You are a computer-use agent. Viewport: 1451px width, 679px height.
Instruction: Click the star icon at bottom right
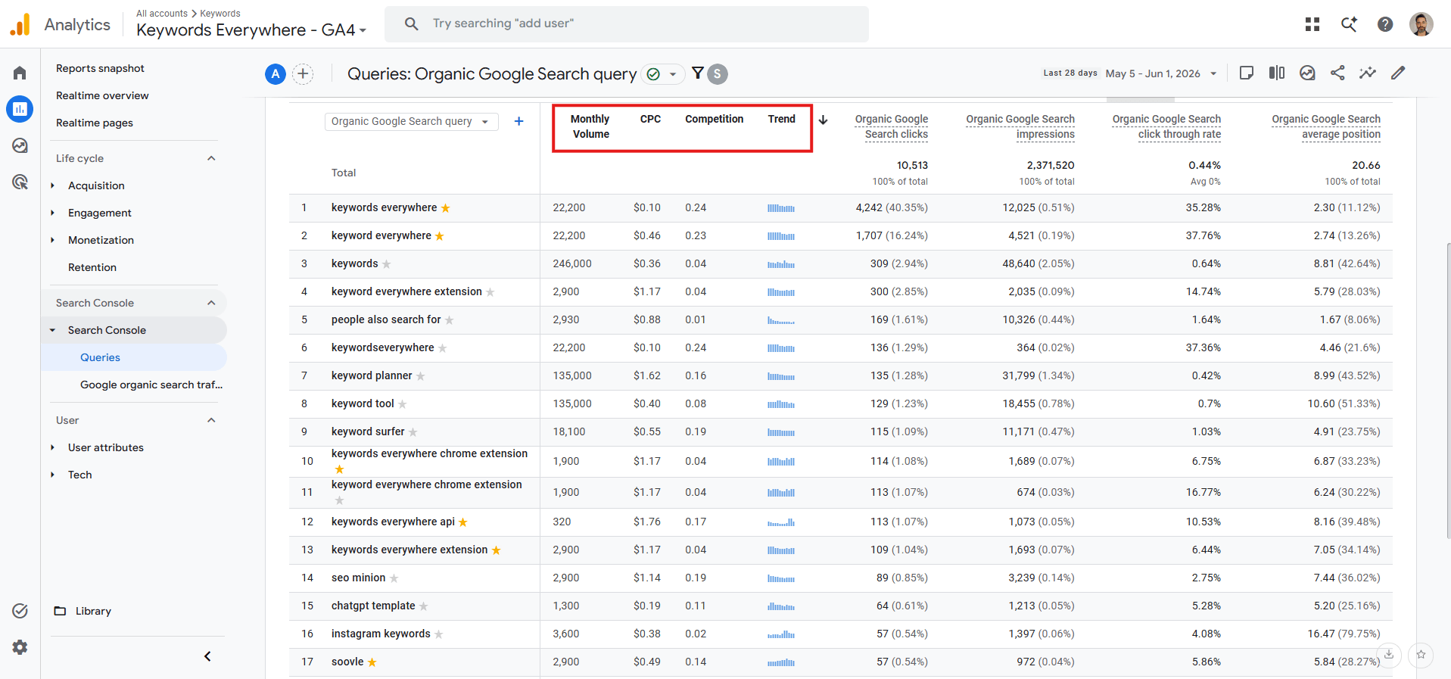tap(1421, 654)
